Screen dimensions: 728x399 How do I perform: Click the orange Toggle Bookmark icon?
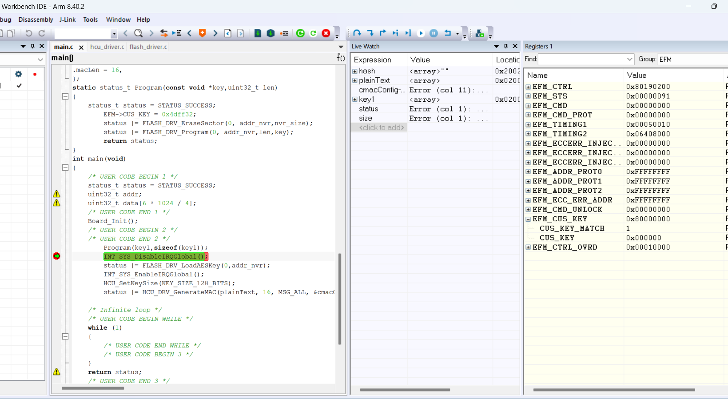(x=202, y=33)
